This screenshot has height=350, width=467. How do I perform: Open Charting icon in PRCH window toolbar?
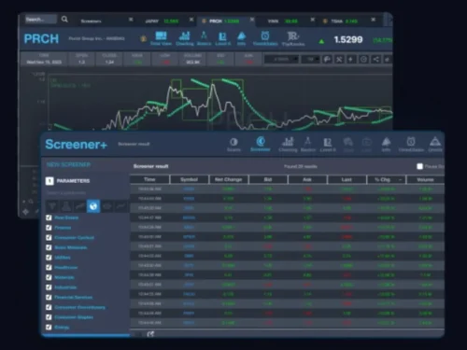[x=185, y=39]
